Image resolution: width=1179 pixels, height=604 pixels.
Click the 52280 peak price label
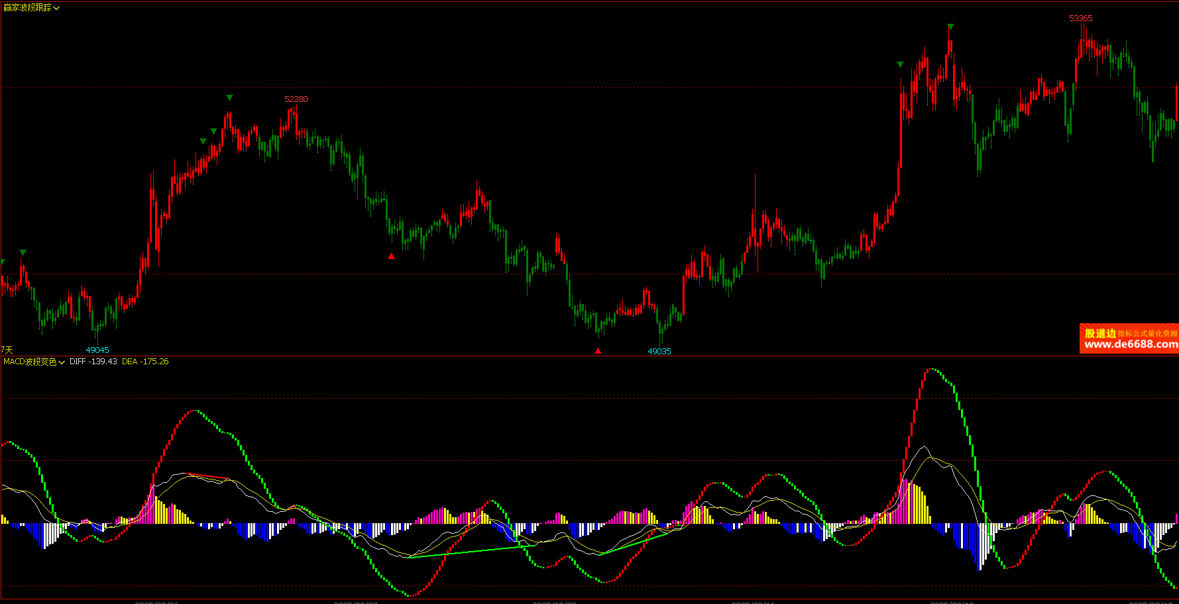point(296,99)
